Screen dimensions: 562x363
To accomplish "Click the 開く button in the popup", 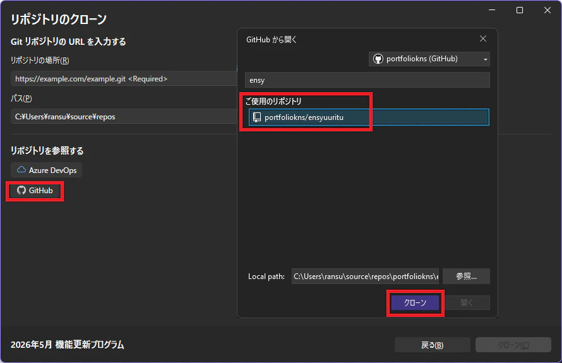I will (466, 303).
